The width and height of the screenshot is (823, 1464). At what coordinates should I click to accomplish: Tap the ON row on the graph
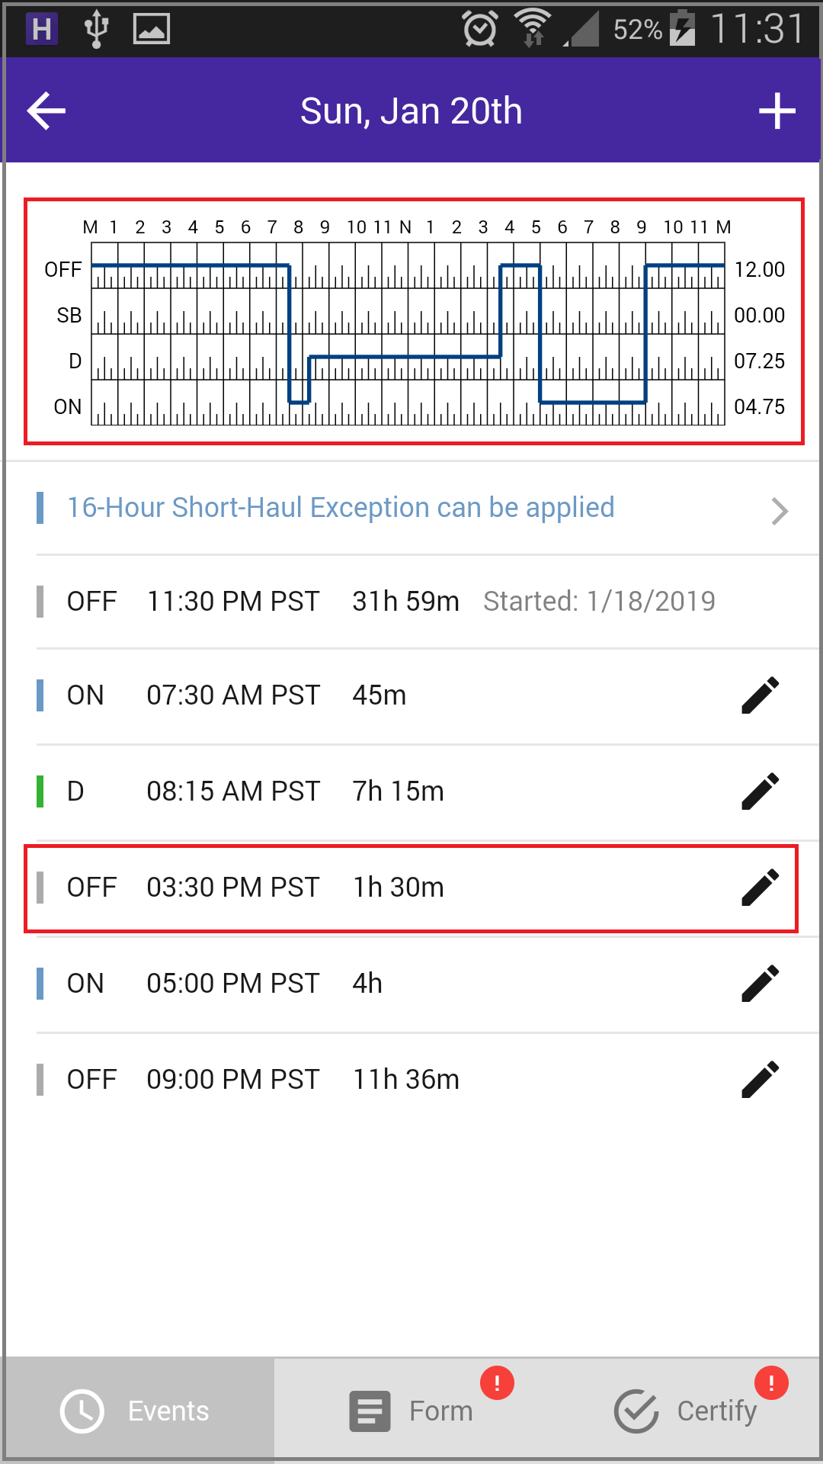coord(408,403)
